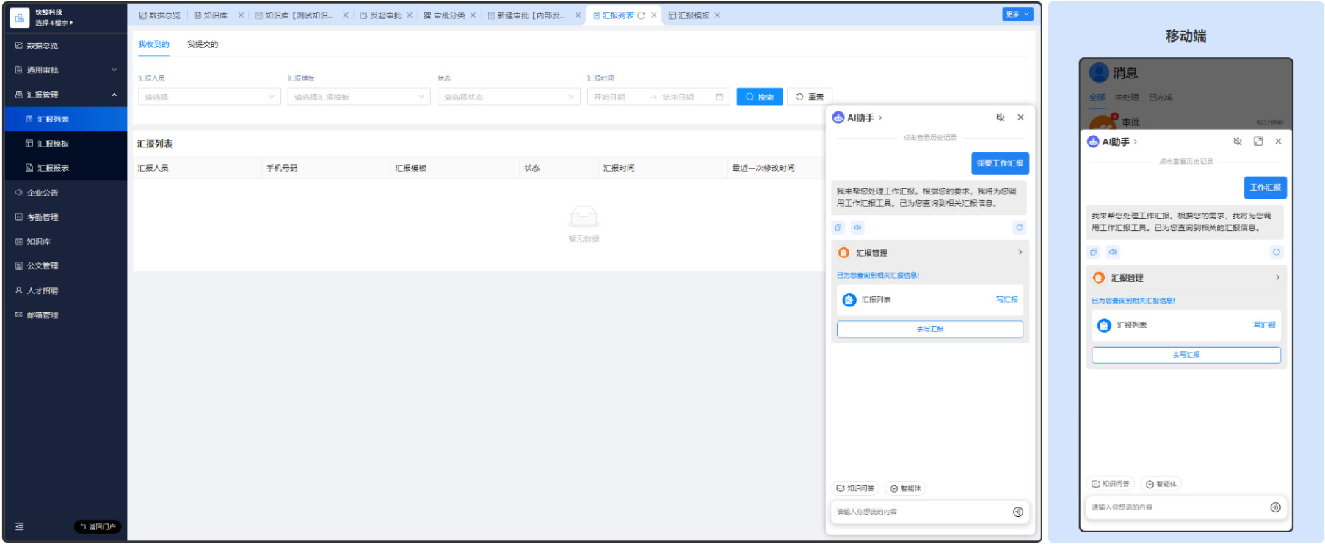The height and width of the screenshot is (544, 1325).
Task: Copy the desktop AI助手 reply text
Action: (838, 227)
